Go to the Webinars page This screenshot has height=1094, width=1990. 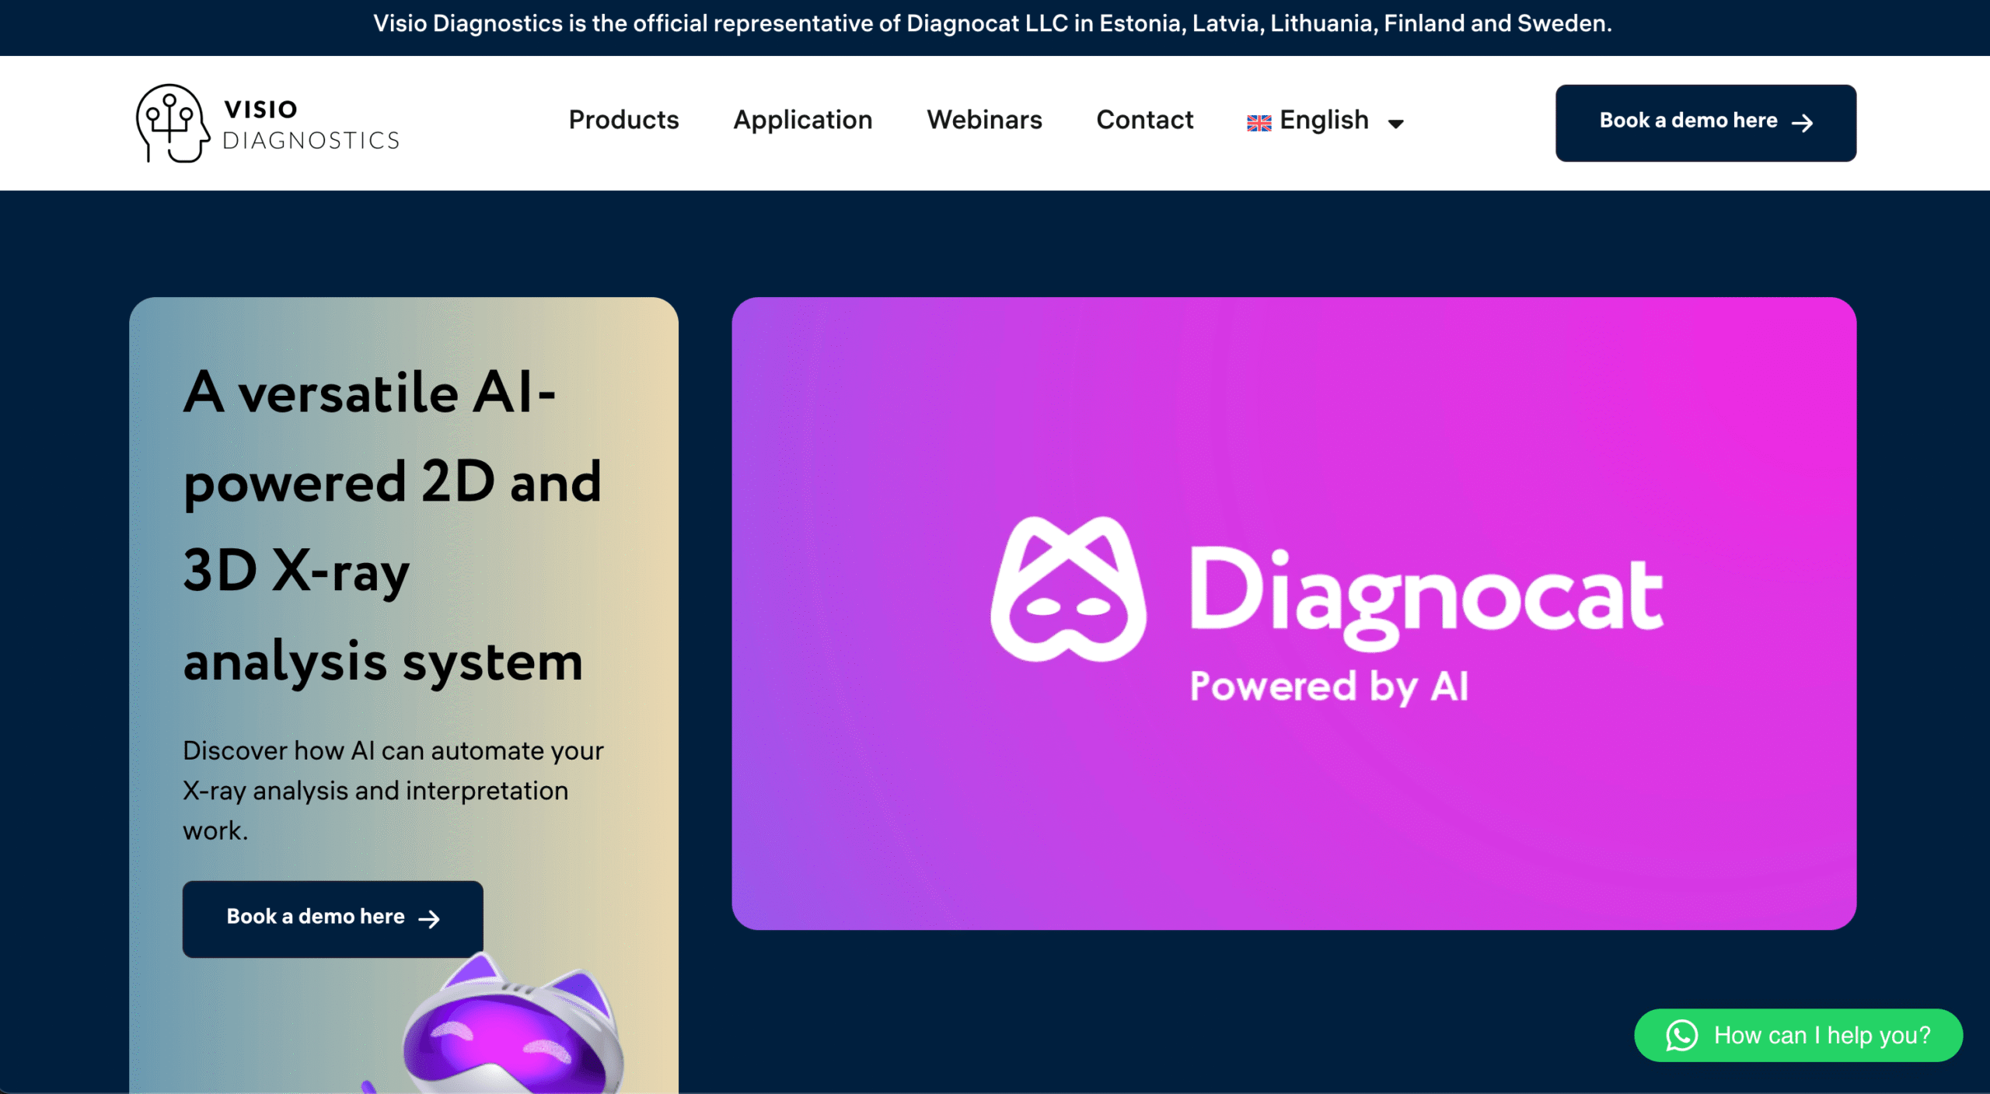984,120
